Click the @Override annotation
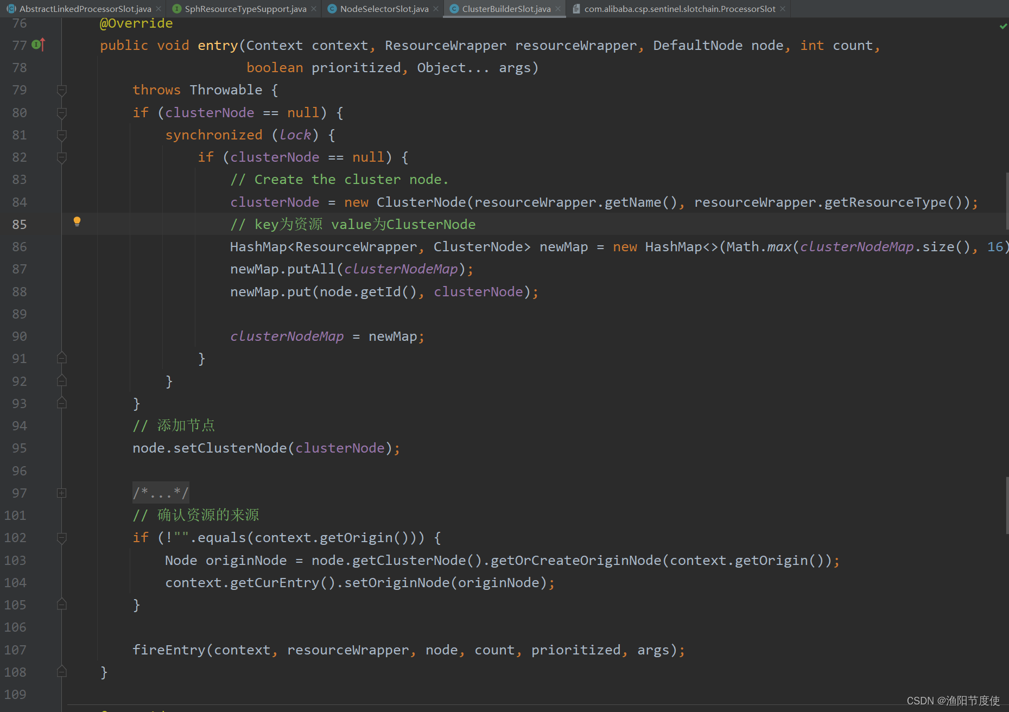 pyautogui.click(x=136, y=23)
